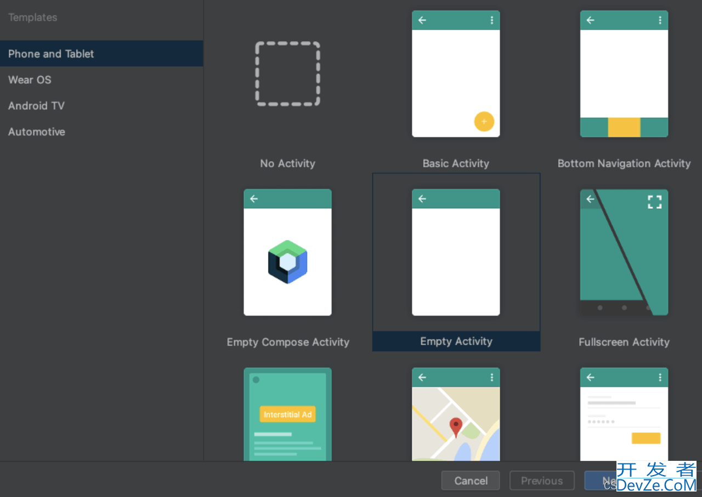Click the back arrow in Login preview
702x497 pixels.
tap(590, 378)
